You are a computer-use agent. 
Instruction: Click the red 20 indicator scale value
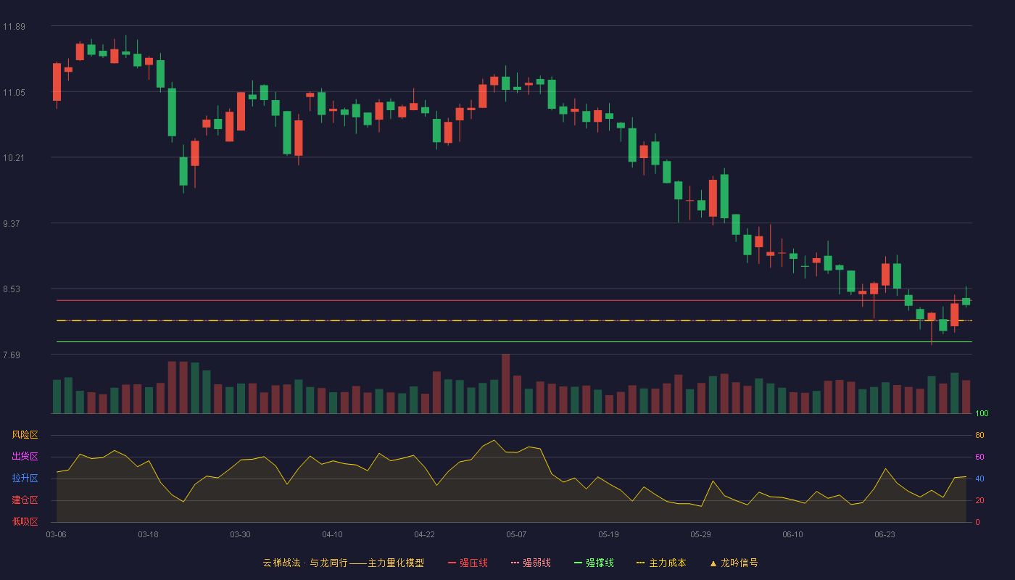pyautogui.click(x=979, y=500)
